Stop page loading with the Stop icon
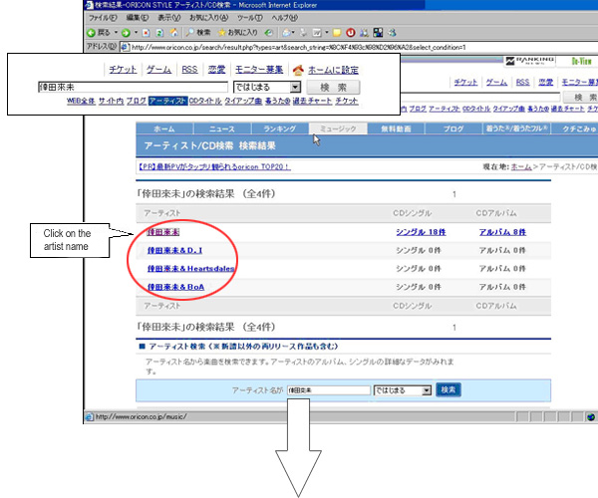598x498 pixels. (147, 33)
